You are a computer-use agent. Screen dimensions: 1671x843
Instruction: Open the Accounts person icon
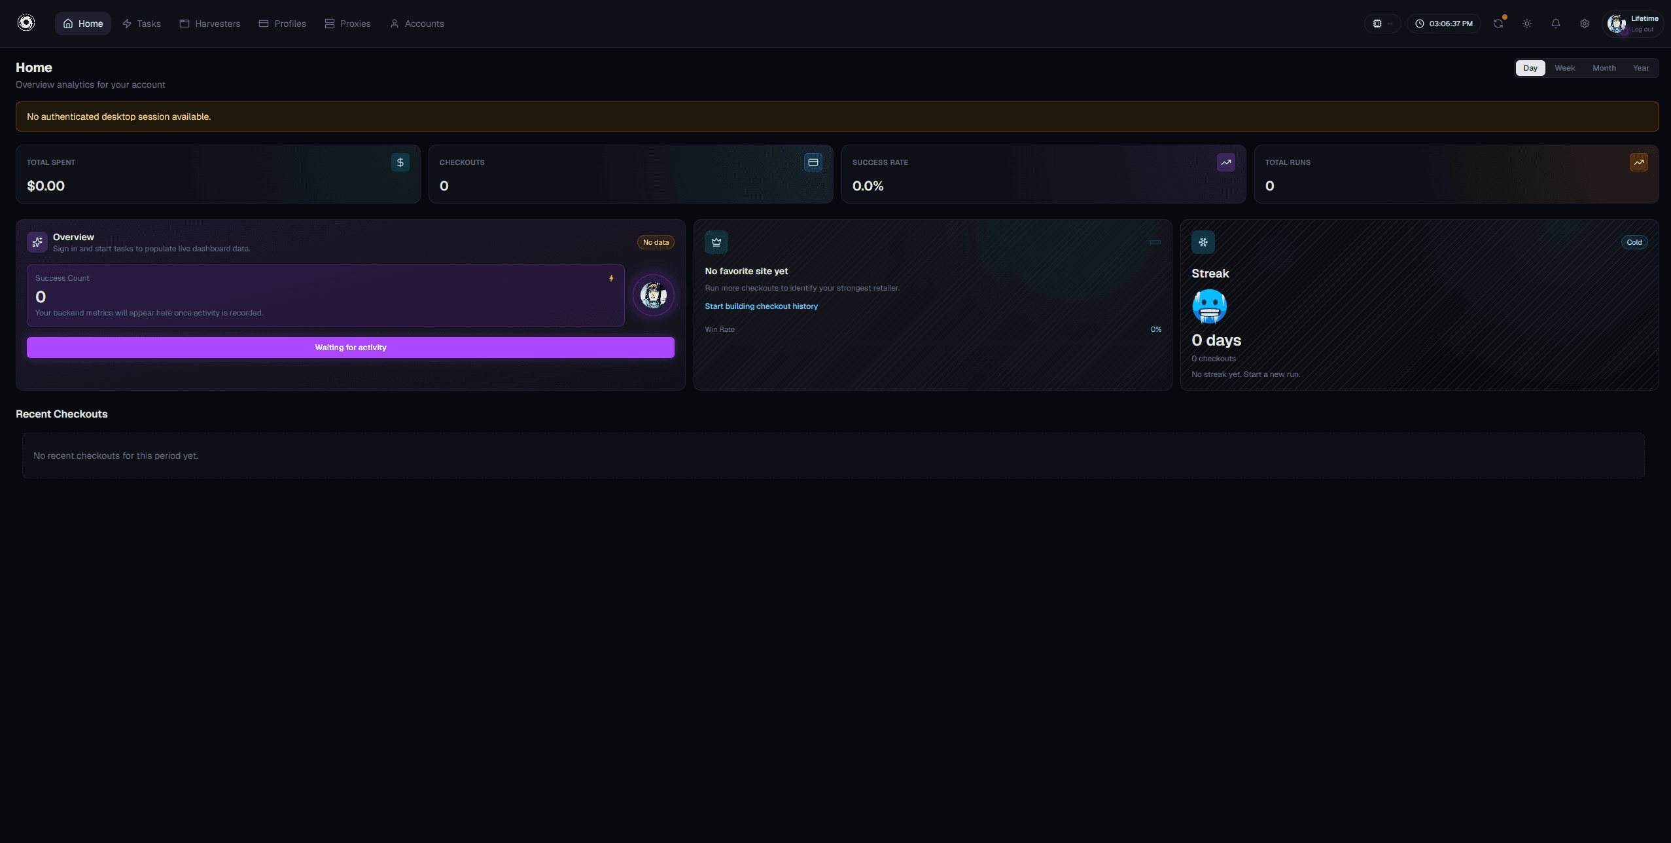pos(395,23)
